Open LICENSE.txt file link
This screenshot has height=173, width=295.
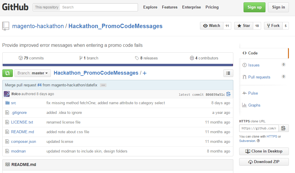point(22,122)
